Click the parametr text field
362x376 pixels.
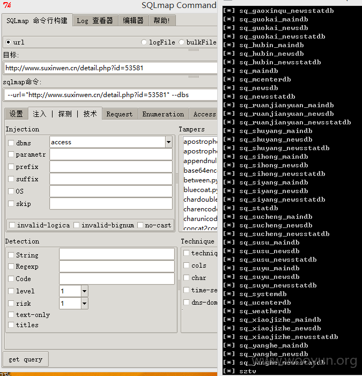[x=111, y=154]
